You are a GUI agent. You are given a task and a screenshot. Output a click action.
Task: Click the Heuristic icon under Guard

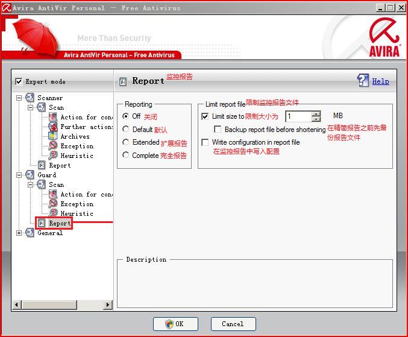coord(53,213)
